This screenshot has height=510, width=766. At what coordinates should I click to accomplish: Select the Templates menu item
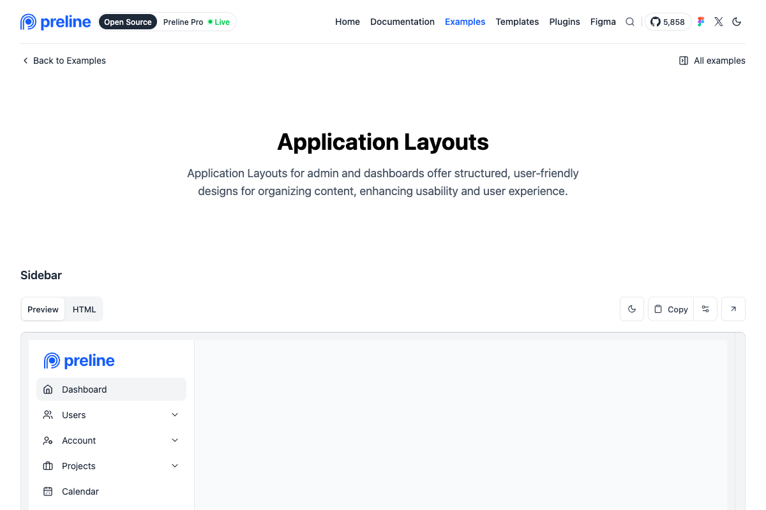pos(517,21)
